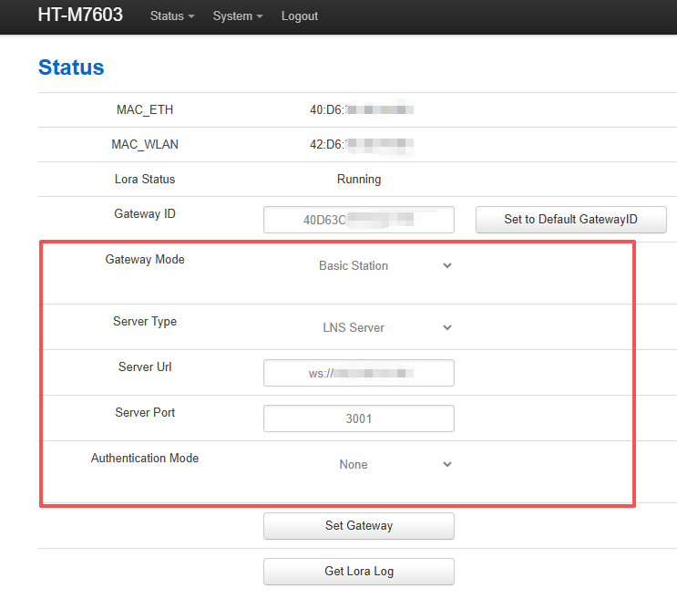
Task: Open the Status navigation menu
Action: tap(172, 16)
